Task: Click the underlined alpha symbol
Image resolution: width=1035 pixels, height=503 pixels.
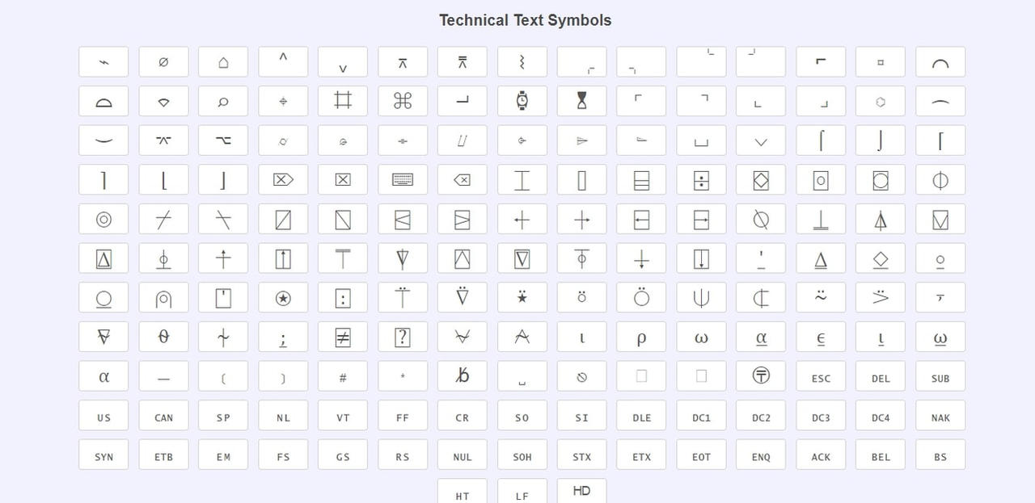Action: click(x=761, y=337)
